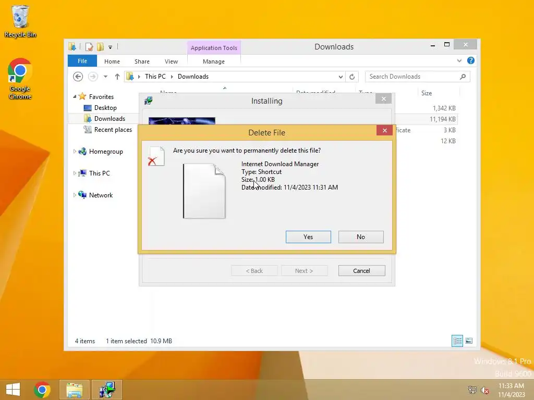
Task: Select Homegroup in the navigation pane
Action: (106, 152)
